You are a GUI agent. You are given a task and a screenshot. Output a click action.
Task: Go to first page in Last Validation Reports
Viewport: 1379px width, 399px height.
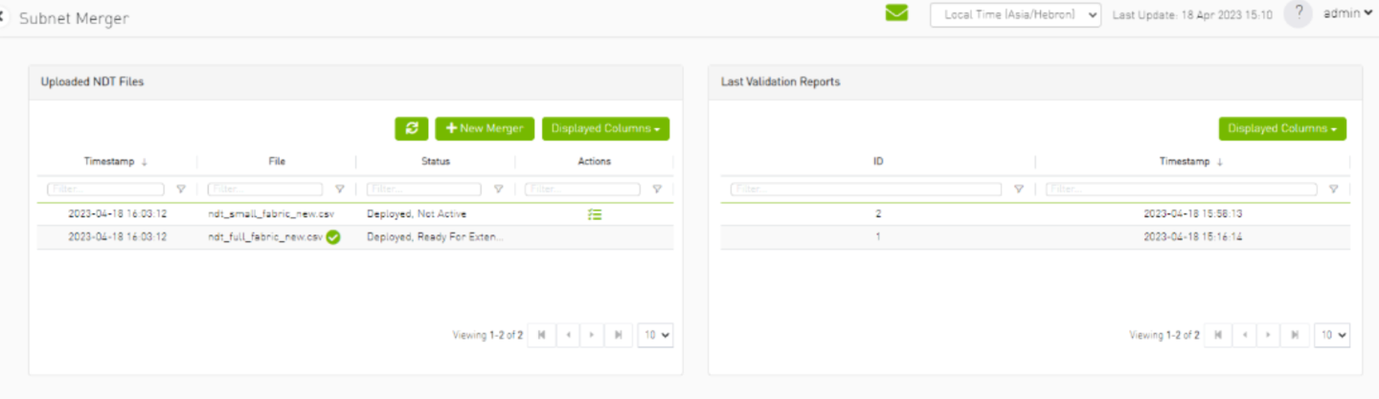tap(1218, 335)
